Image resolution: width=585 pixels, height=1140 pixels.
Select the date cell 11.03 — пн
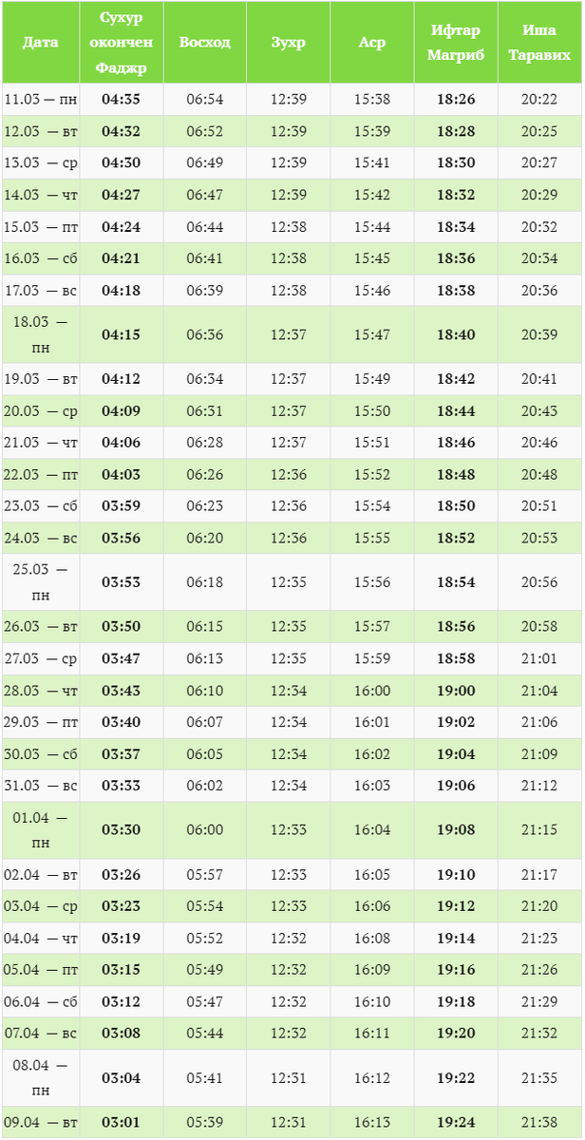(x=40, y=99)
